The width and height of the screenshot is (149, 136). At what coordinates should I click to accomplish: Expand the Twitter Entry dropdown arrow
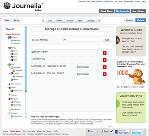(x=108, y=60)
